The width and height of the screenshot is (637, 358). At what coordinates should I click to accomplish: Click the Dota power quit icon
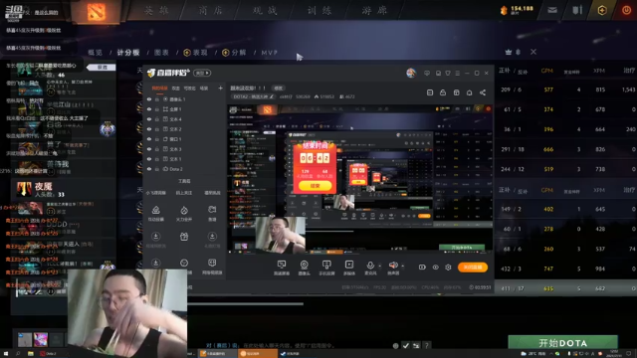click(x=626, y=10)
